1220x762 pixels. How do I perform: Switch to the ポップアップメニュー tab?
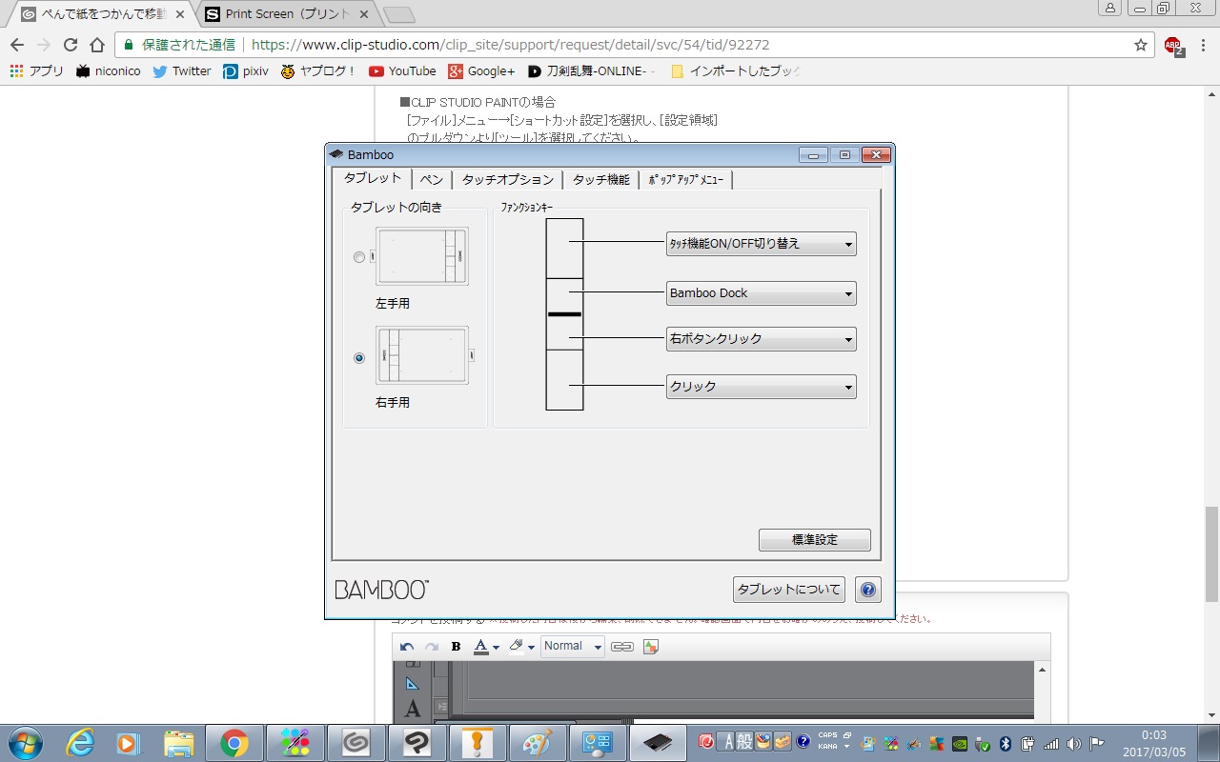tap(685, 180)
